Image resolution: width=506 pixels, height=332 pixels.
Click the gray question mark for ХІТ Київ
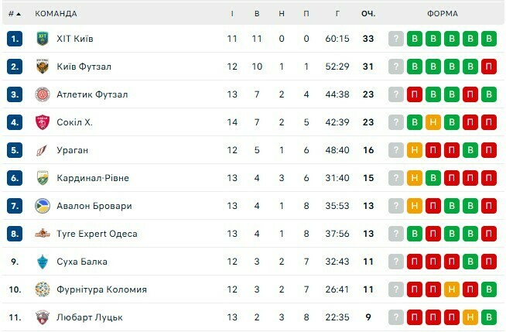pyautogui.click(x=396, y=39)
